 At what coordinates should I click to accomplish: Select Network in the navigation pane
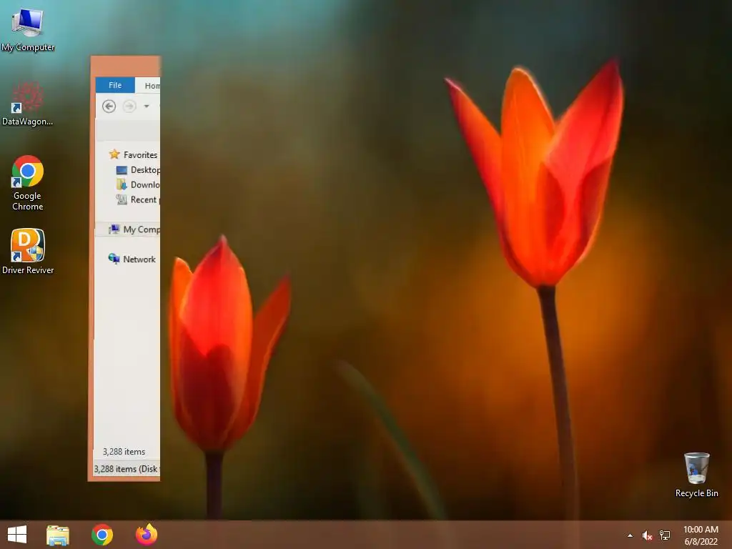pos(139,259)
